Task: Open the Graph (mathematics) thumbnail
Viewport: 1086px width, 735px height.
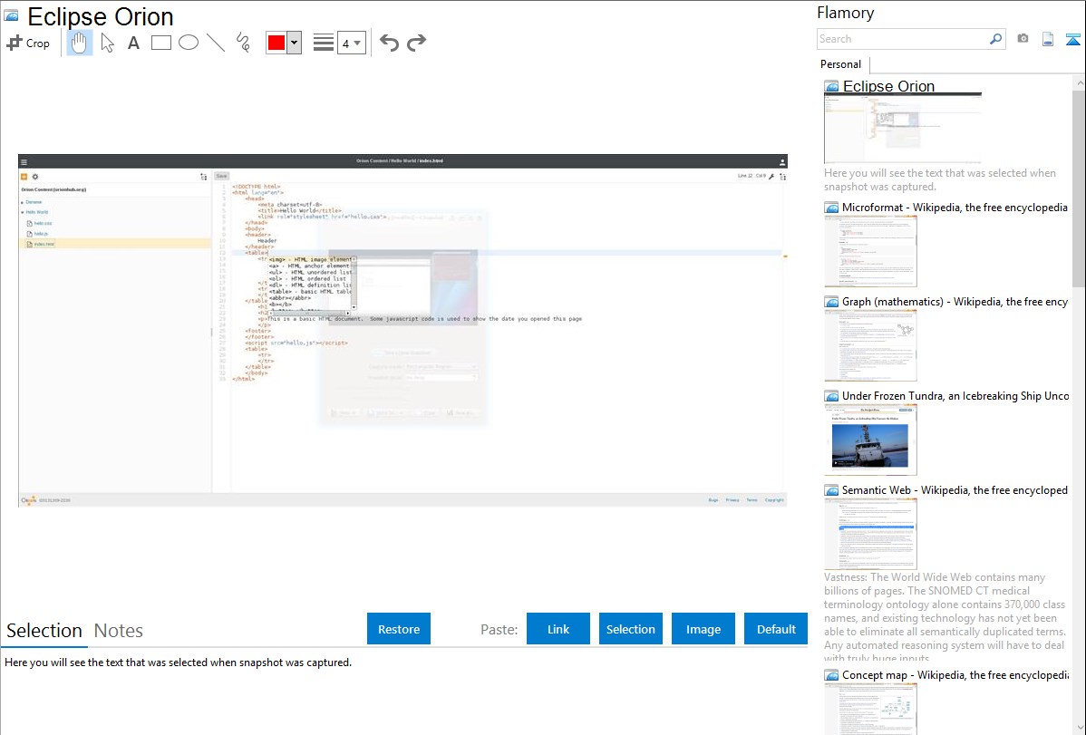Action: point(870,345)
